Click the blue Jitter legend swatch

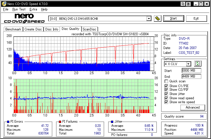click(x=112, y=122)
